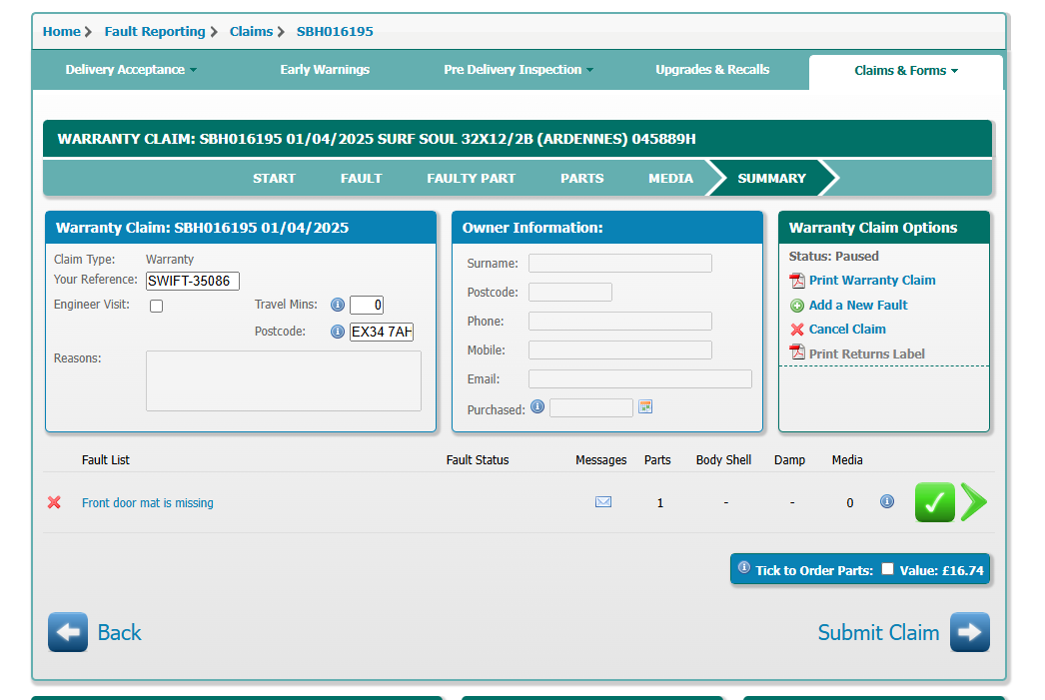The height and width of the screenshot is (700, 1045).
Task: Go to the MEDIA step
Action: 670,178
